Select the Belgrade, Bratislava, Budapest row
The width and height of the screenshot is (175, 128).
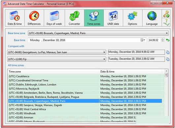pyautogui.click(x=85, y=97)
